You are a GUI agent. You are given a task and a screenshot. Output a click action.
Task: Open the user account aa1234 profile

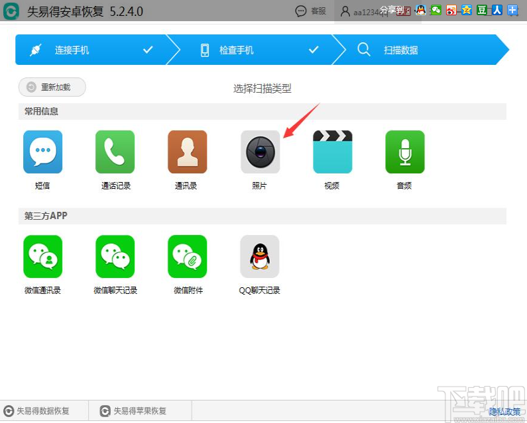pyautogui.click(x=365, y=12)
